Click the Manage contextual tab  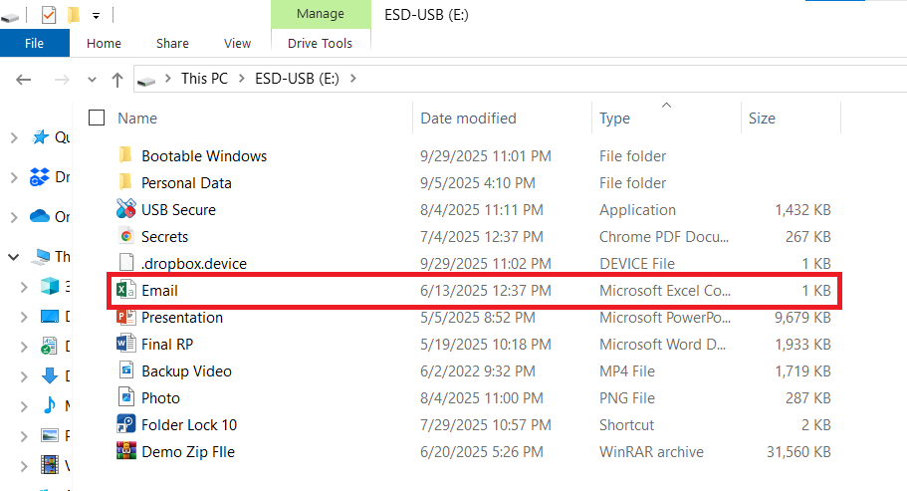click(x=321, y=14)
